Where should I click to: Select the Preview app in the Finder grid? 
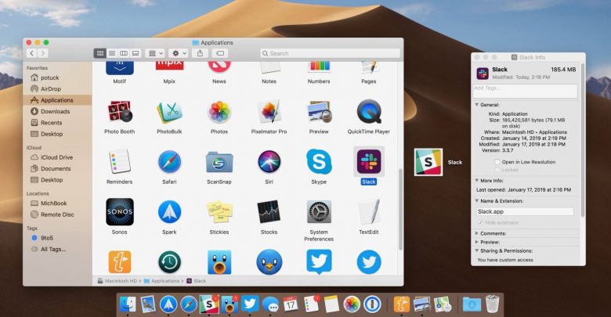coord(319,112)
